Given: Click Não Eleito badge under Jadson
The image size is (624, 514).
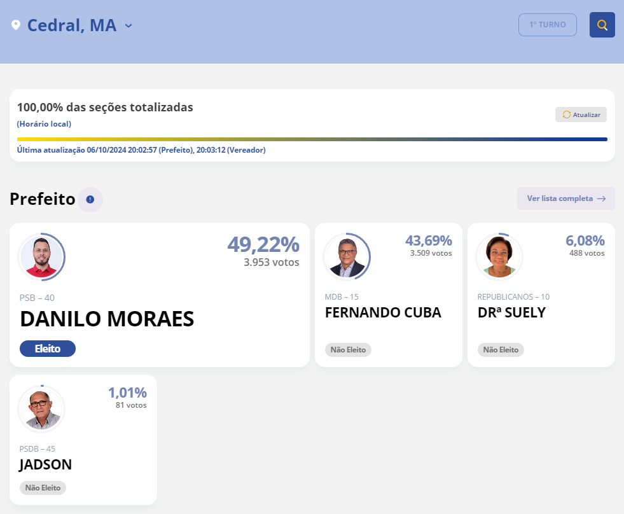Looking at the screenshot, I should click(x=43, y=488).
